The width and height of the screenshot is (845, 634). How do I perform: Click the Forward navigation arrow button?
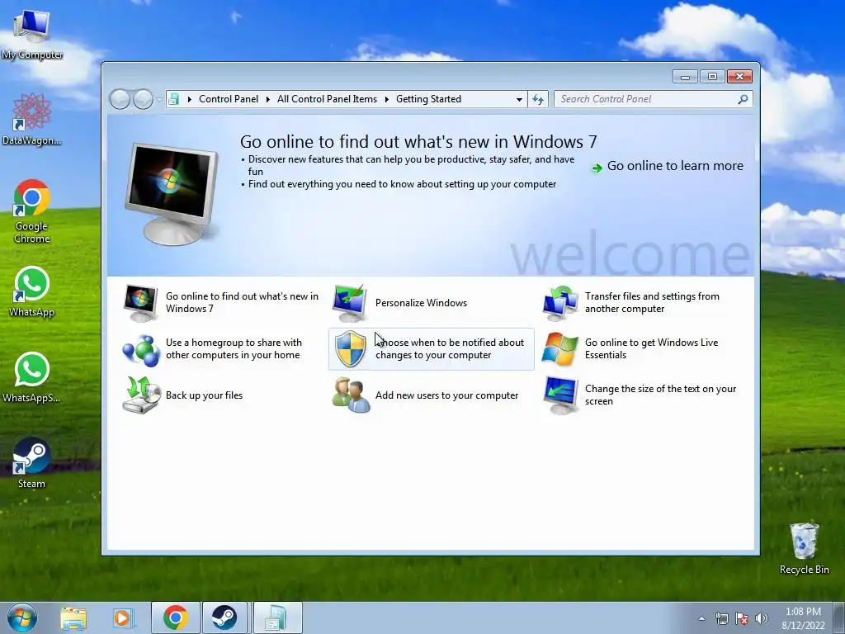143,99
